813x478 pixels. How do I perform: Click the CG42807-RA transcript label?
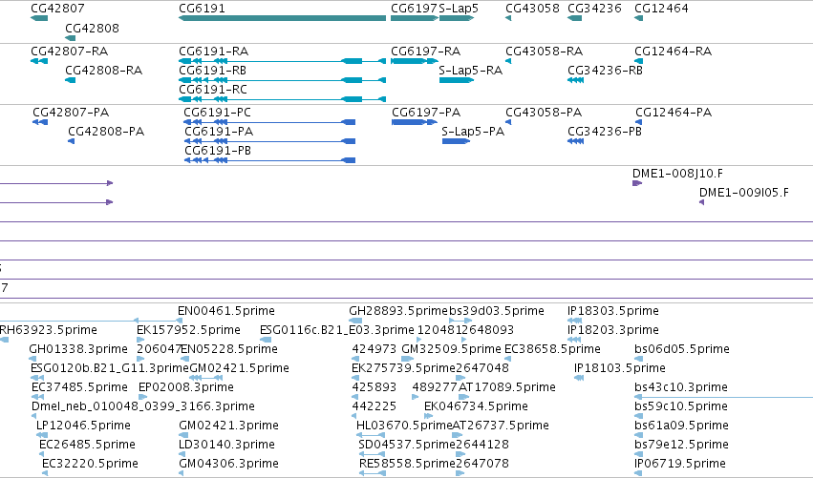click(x=70, y=52)
